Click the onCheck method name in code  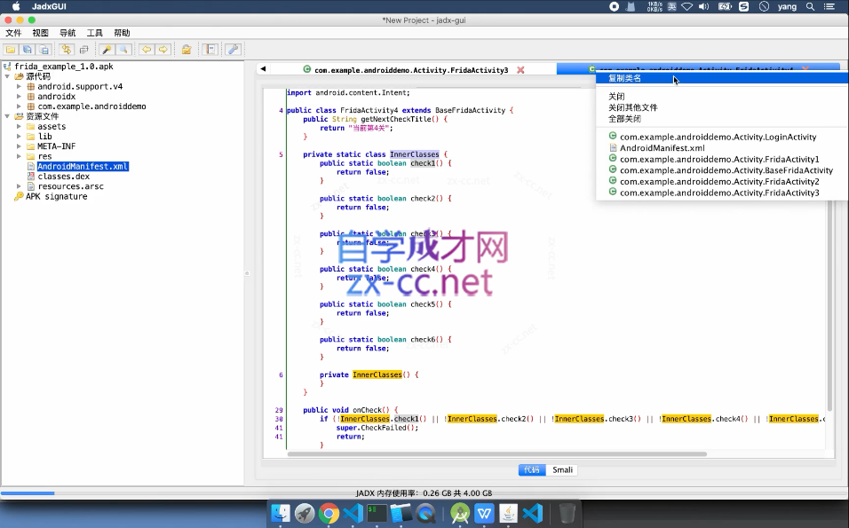pyautogui.click(x=367, y=410)
